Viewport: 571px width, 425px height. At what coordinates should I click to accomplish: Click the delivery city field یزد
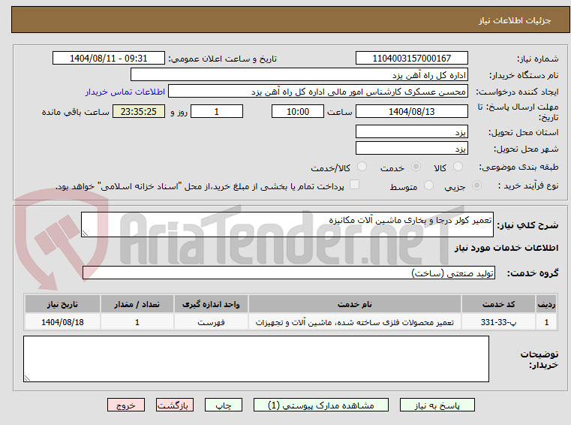point(411,149)
